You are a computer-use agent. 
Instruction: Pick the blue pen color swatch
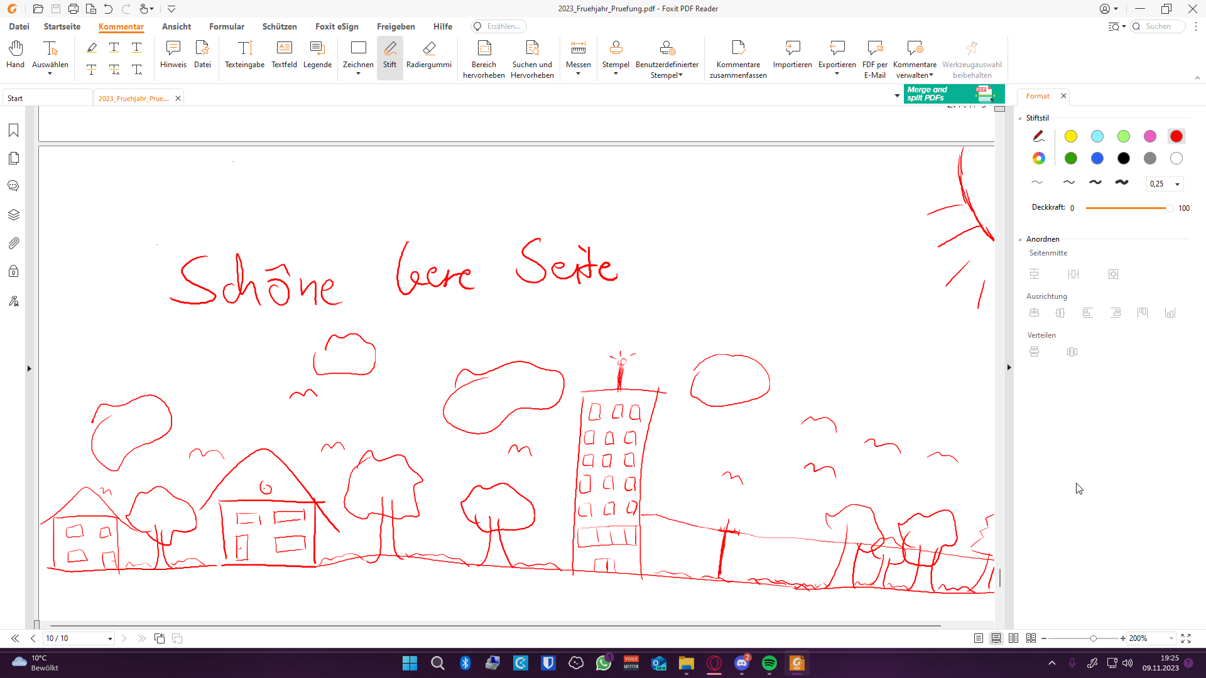(x=1097, y=159)
